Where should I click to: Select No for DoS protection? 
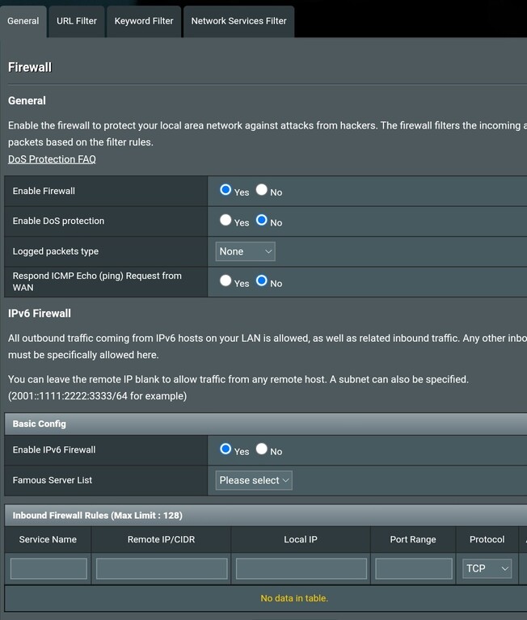pos(262,220)
